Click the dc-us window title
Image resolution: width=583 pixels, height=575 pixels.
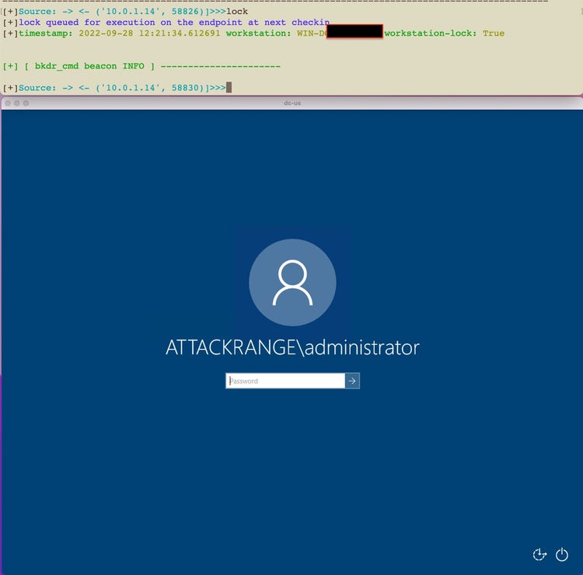pyautogui.click(x=292, y=103)
